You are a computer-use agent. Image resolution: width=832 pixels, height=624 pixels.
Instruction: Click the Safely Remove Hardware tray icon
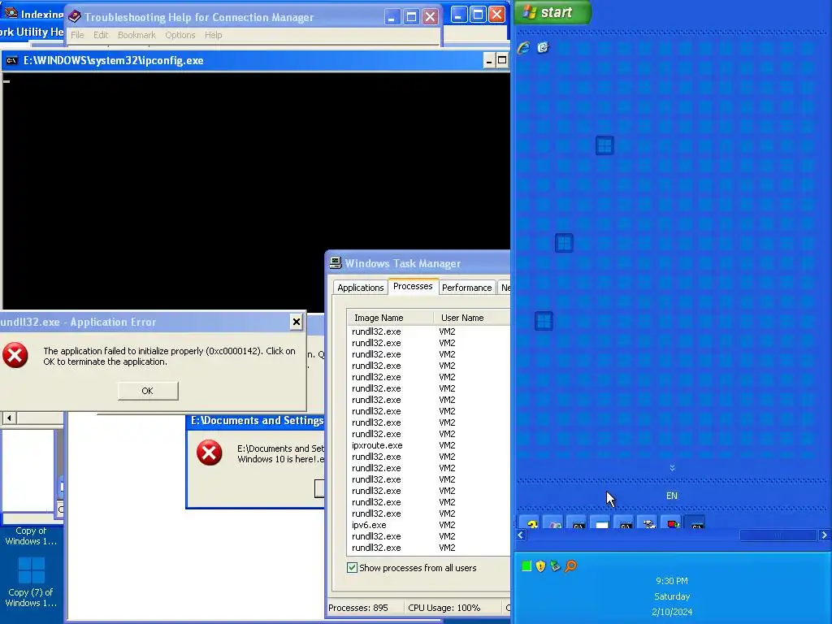point(555,566)
